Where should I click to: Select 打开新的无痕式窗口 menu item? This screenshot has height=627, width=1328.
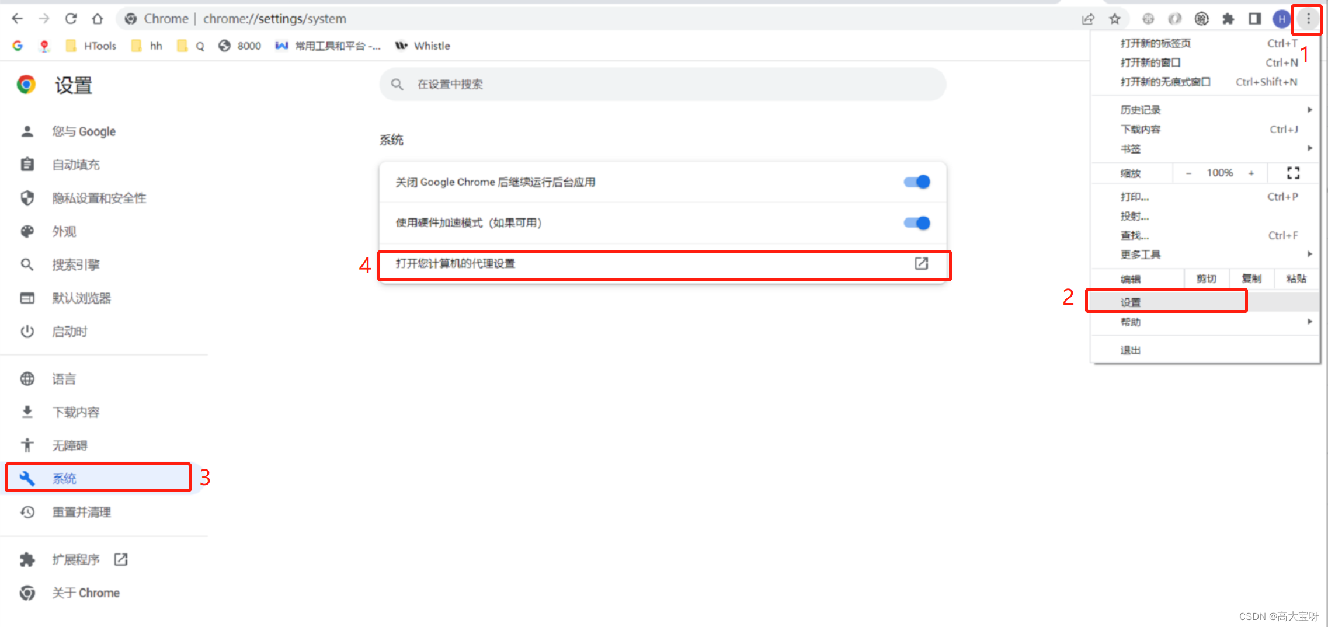1205,82
